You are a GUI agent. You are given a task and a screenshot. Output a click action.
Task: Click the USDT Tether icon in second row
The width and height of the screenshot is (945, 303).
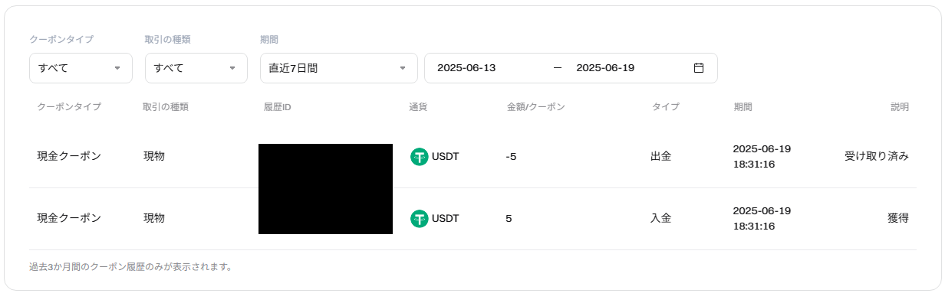[419, 219]
